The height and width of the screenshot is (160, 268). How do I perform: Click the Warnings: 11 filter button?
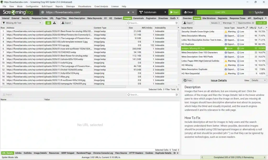tap(228, 23)
